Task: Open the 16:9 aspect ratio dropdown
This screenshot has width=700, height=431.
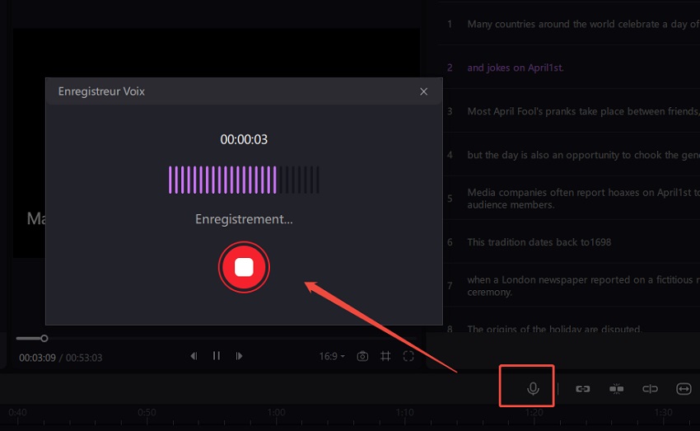Action: pos(332,356)
